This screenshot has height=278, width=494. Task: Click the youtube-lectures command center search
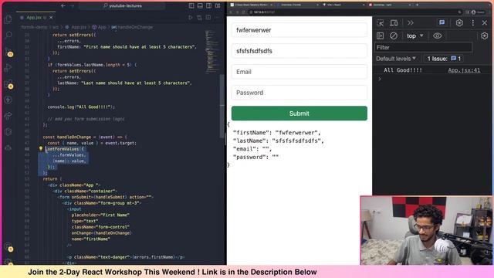[122, 5]
